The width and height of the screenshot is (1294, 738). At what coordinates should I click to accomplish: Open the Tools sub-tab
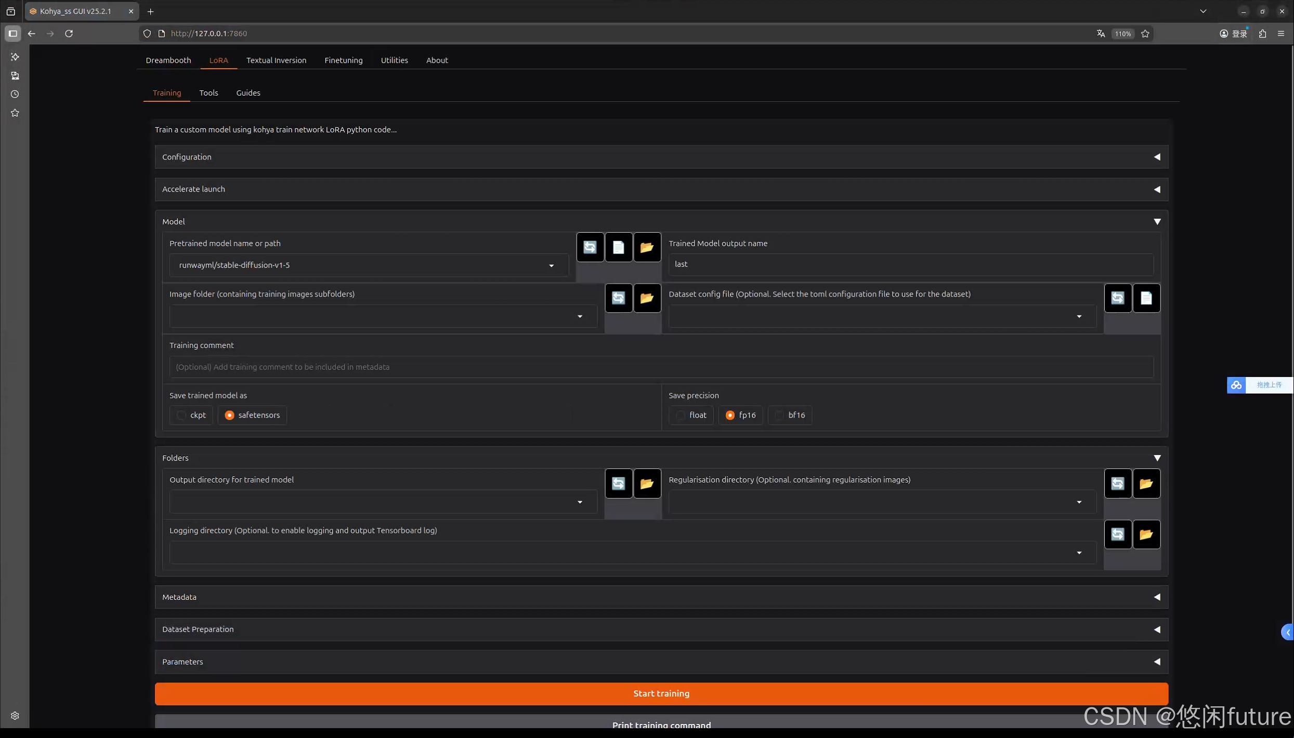208,93
